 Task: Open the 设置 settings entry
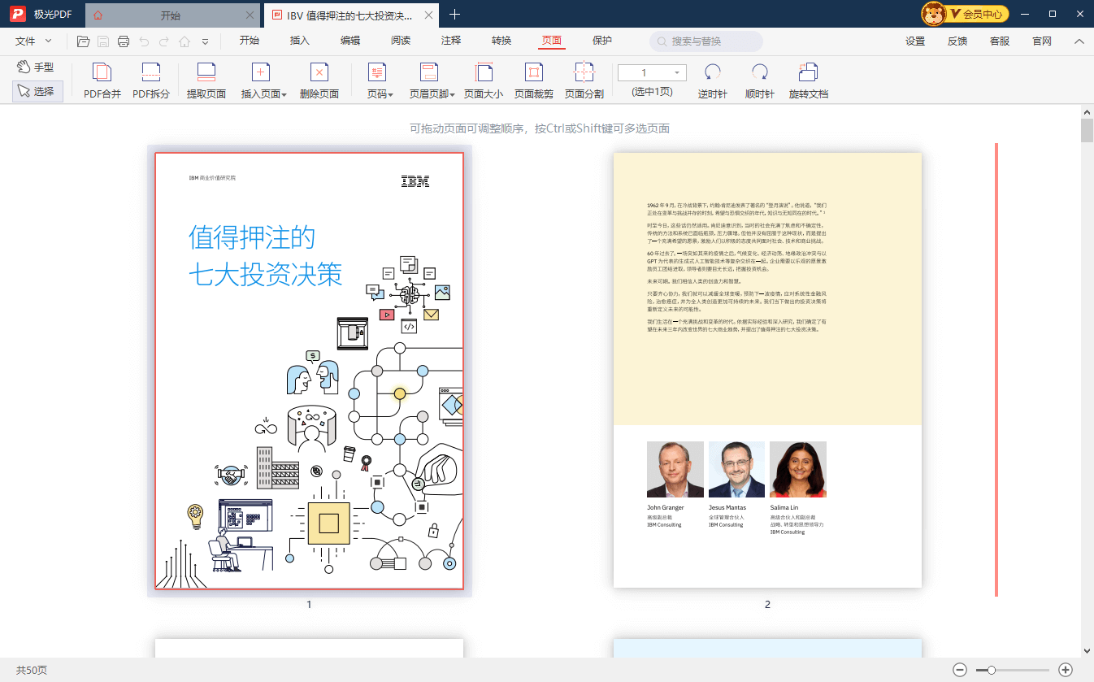[914, 39]
